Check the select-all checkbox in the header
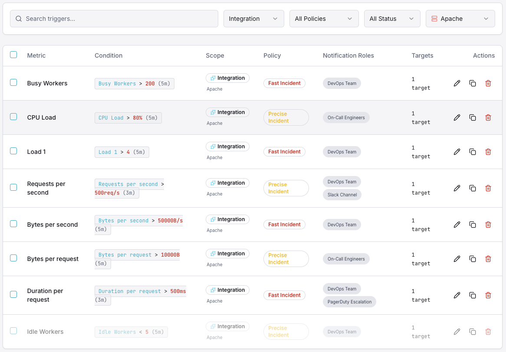 point(13,55)
